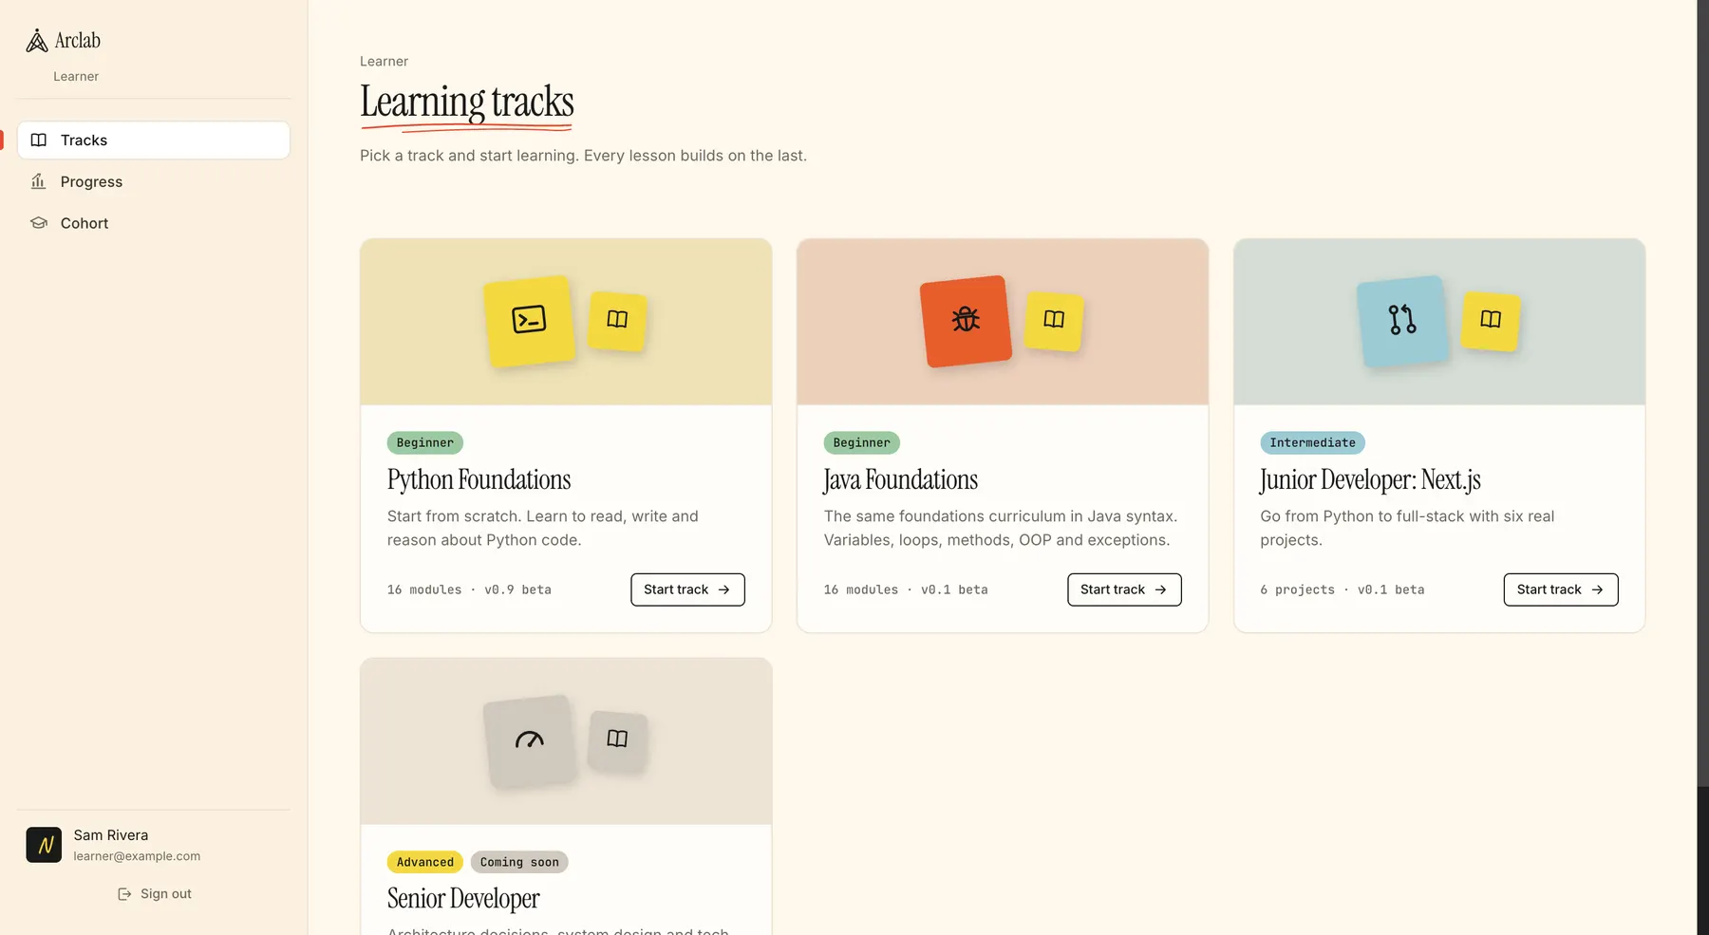Screen dimensions: 1709x935
Task: Click the Sam Rivera name text
Action: [111, 835]
